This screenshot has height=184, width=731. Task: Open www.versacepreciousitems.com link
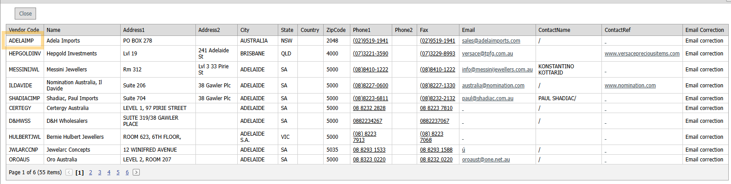tap(642, 54)
